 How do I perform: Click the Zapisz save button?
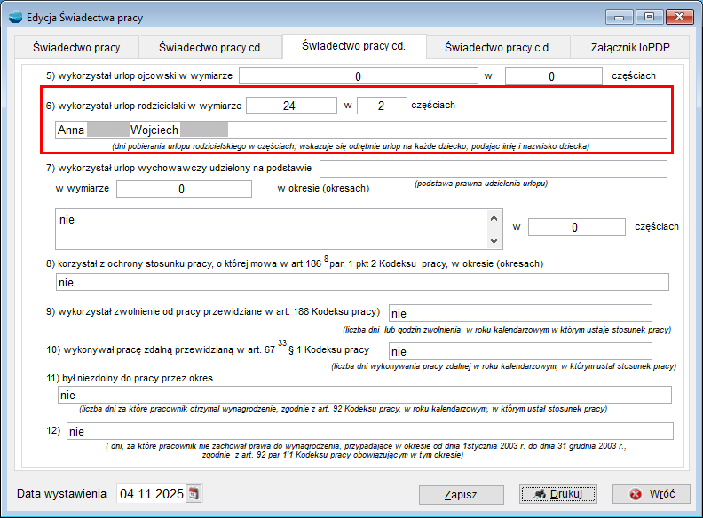coord(461,494)
